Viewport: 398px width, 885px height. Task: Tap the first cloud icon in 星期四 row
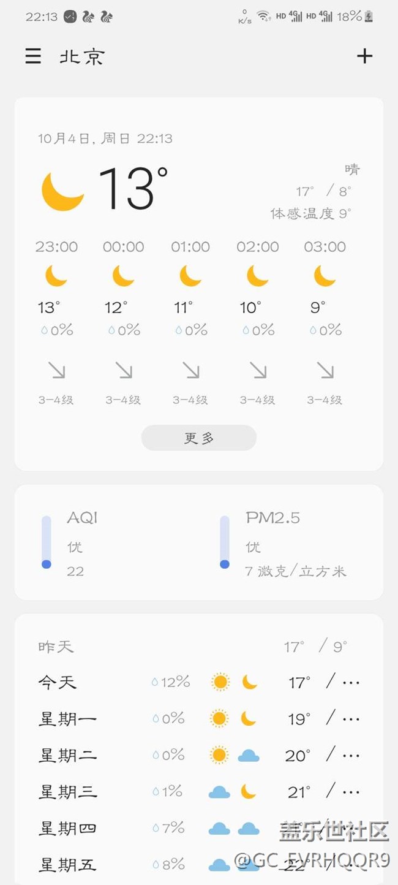pos(219,829)
